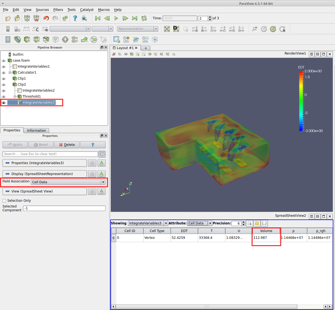Click the Connect to server icon
The width and height of the screenshot is (335, 310).
pyautogui.click(x=27, y=18)
